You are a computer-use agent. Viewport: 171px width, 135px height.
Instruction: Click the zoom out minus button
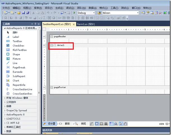pos(167,124)
